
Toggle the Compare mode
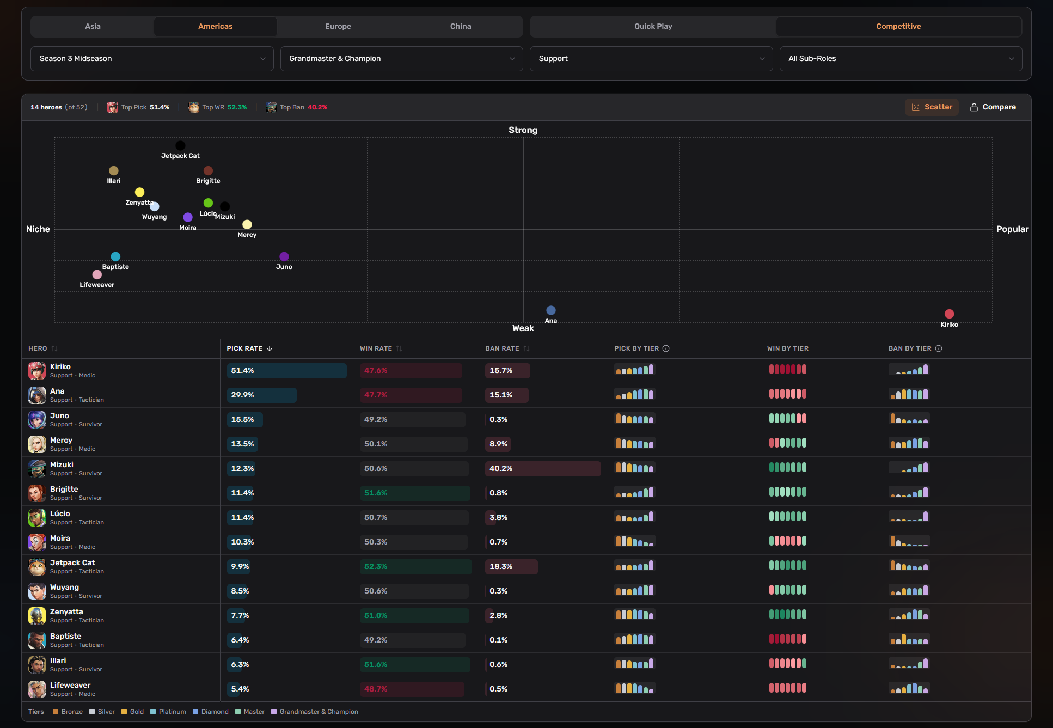(993, 107)
